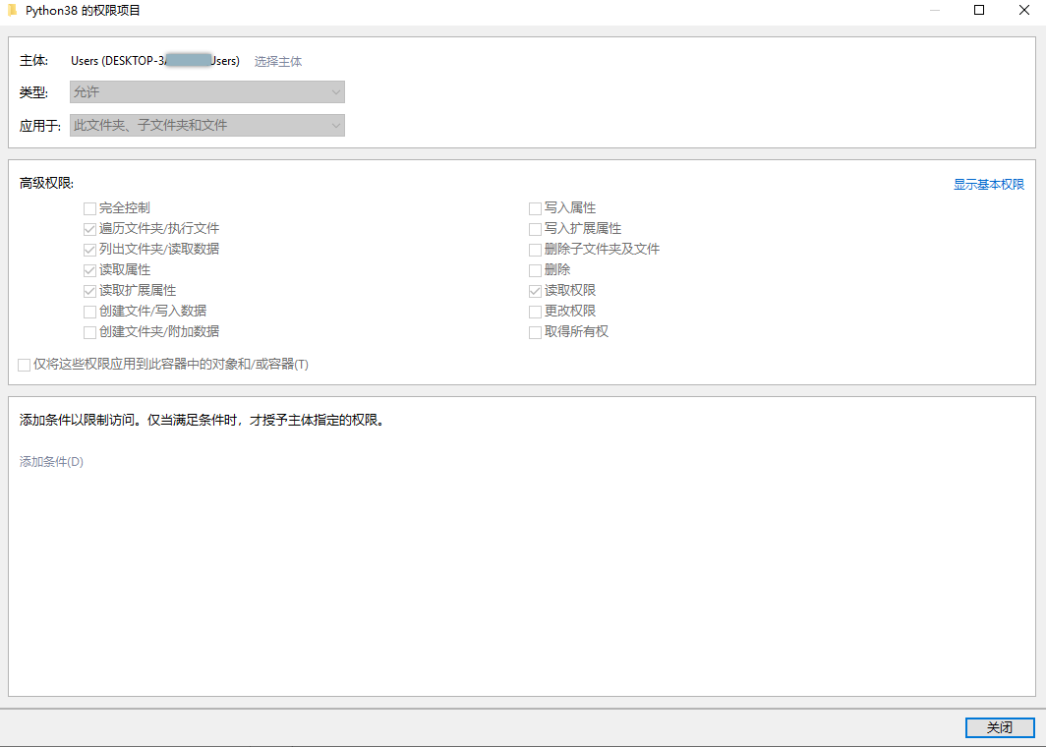Click the 添加条件(D) link

point(51,462)
